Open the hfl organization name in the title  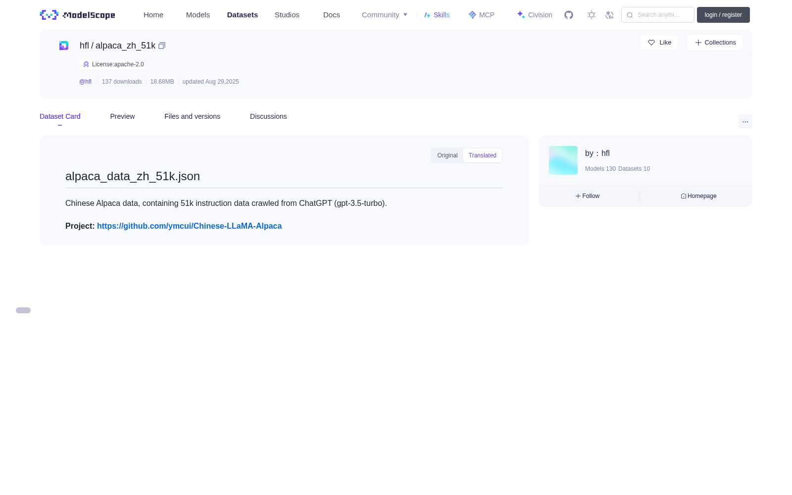(84, 46)
